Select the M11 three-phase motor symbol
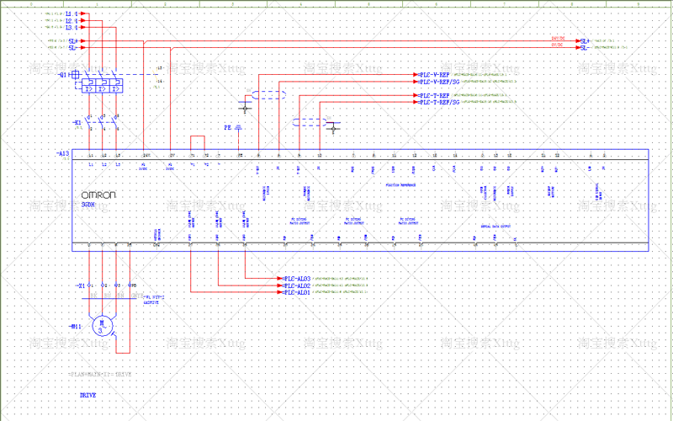673x421 pixels. (103, 324)
